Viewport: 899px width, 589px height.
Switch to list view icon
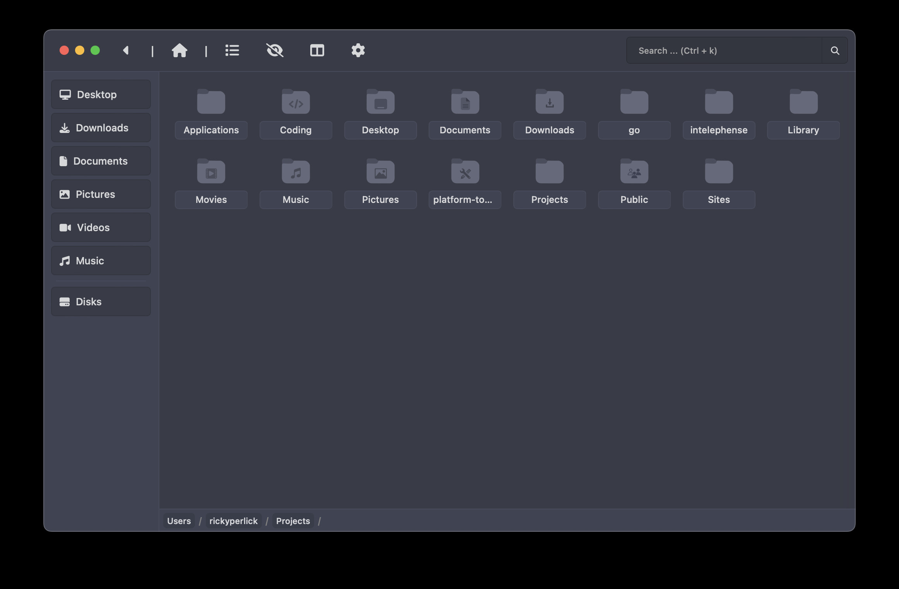pyautogui.click(x=232, y=51)
